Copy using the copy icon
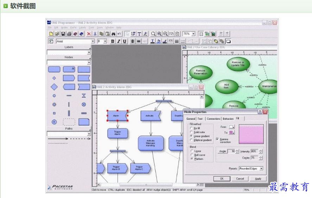Viewport: 312px width, 198px height. 101,34
